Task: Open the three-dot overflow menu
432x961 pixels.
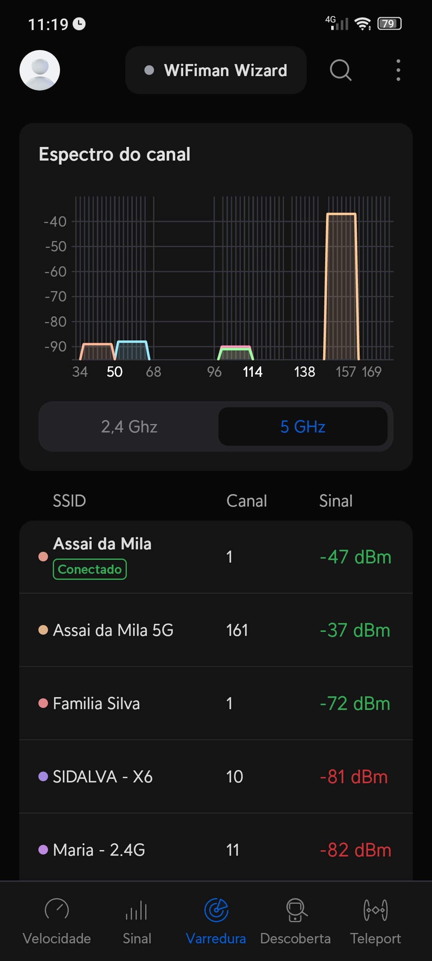Action: click(x=398, y=70)
